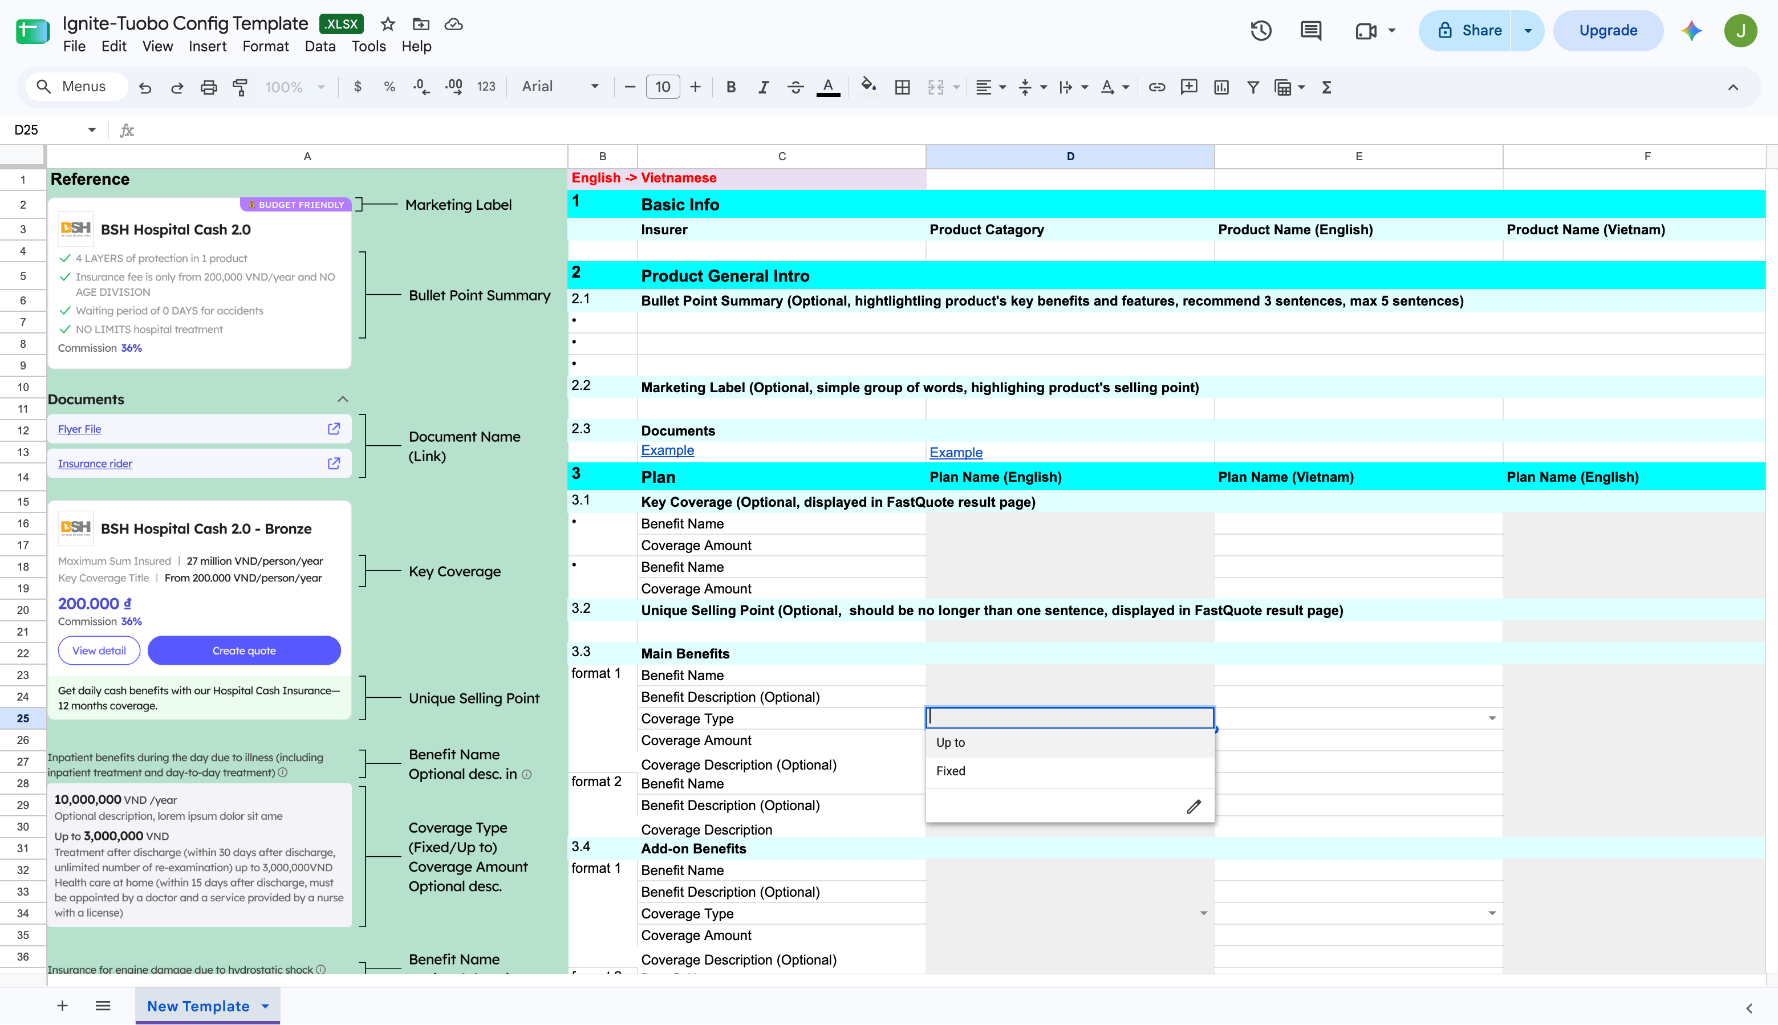Toggle italic formatting
This screenshot has height=1025, width=1778.
764,87
